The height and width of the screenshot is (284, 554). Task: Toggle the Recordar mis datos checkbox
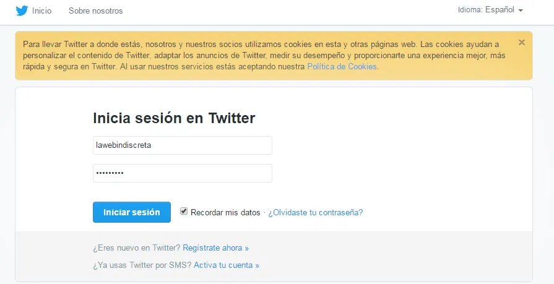pos(184,212)
